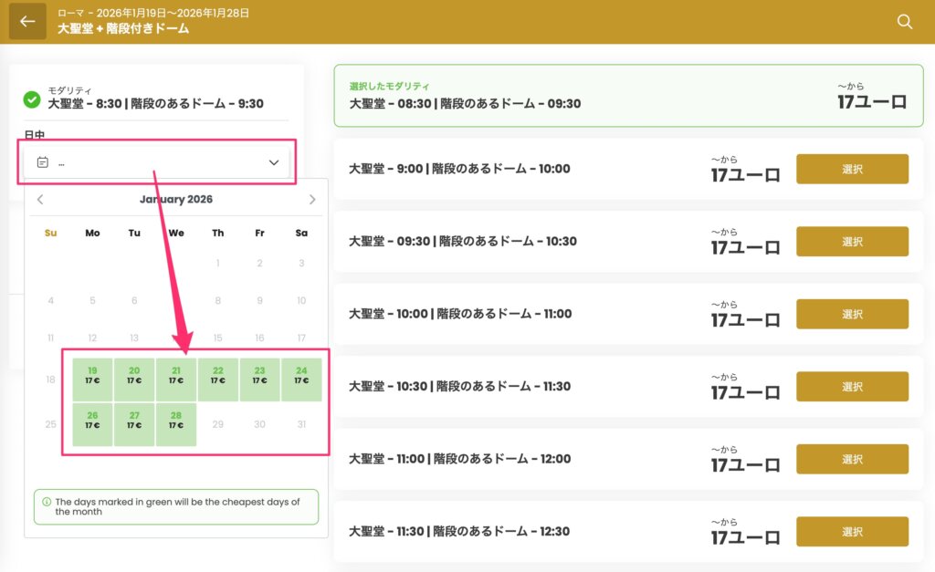The width and height of the screenshot is (935, 572).
Task: Click 選択 for 大聖堂 11:30 slot
Action: [x=852, y=532]
